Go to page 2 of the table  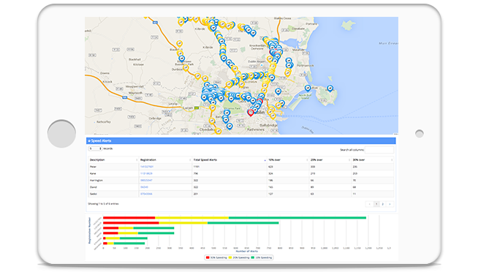click(382, 204)
